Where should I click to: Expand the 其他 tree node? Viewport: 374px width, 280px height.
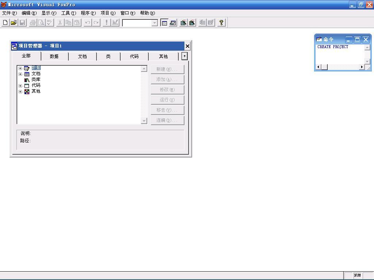20,92
